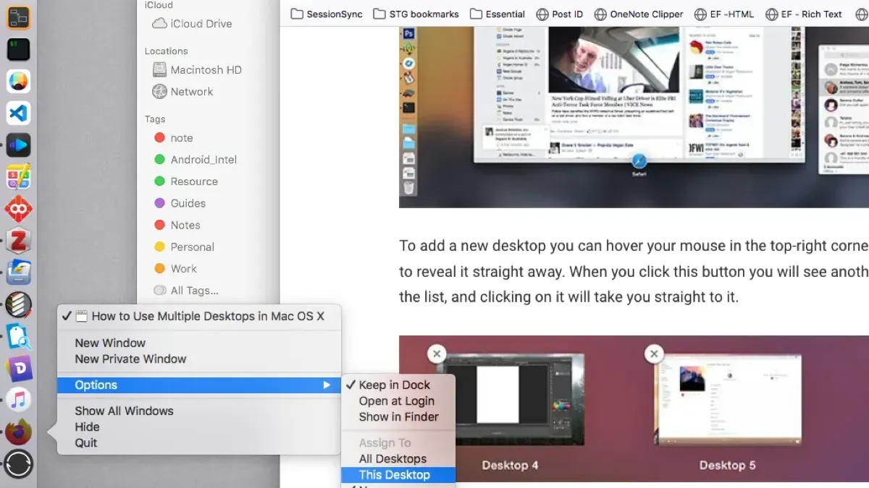Click the iCloud heading in Finder sidebar
Viewport: 869px width, 488px height.
coord(159,5)
